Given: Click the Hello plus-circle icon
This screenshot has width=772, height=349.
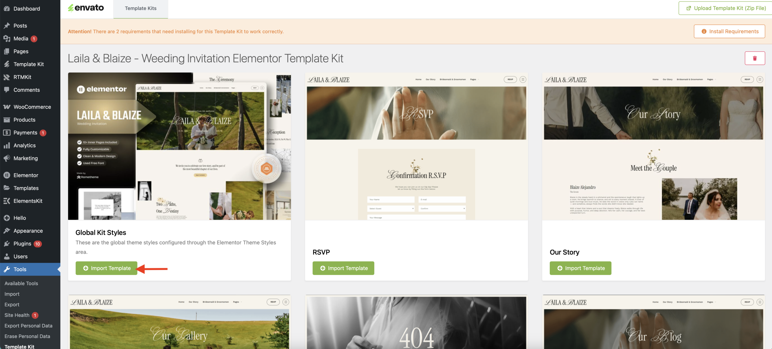Looking at the screenshot, I should [x=7, y=218].
